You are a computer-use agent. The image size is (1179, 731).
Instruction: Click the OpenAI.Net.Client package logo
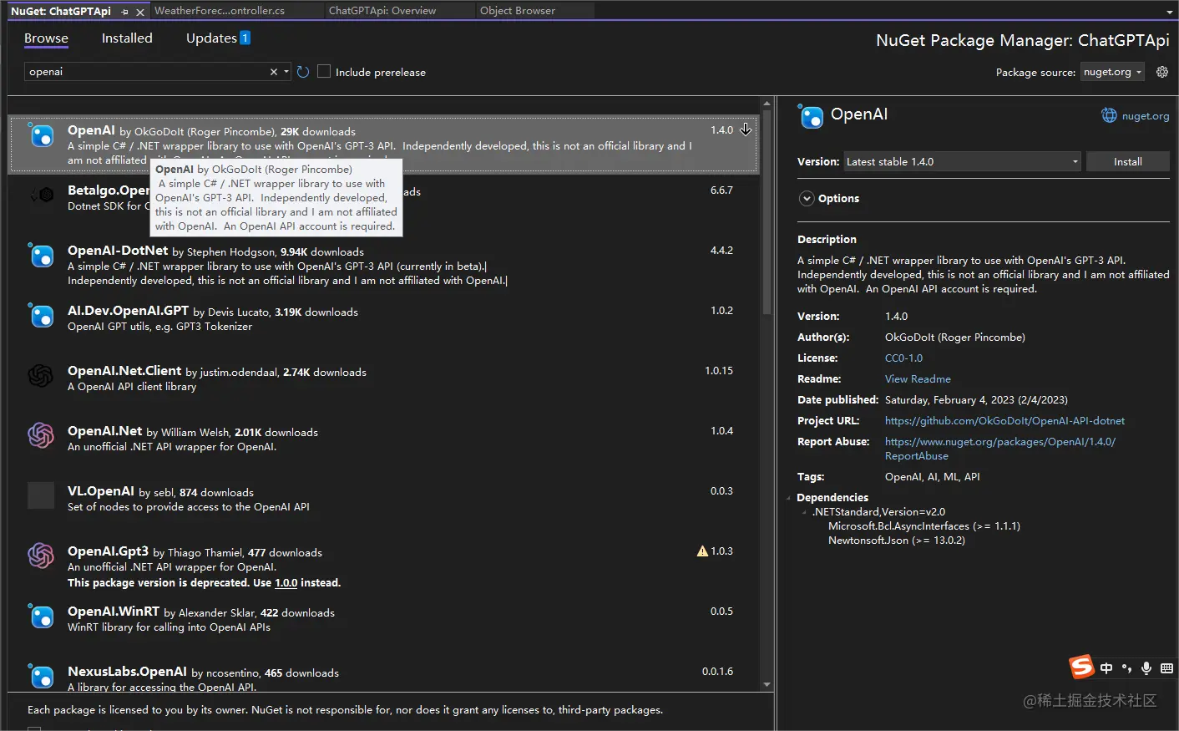click(41, 376)
